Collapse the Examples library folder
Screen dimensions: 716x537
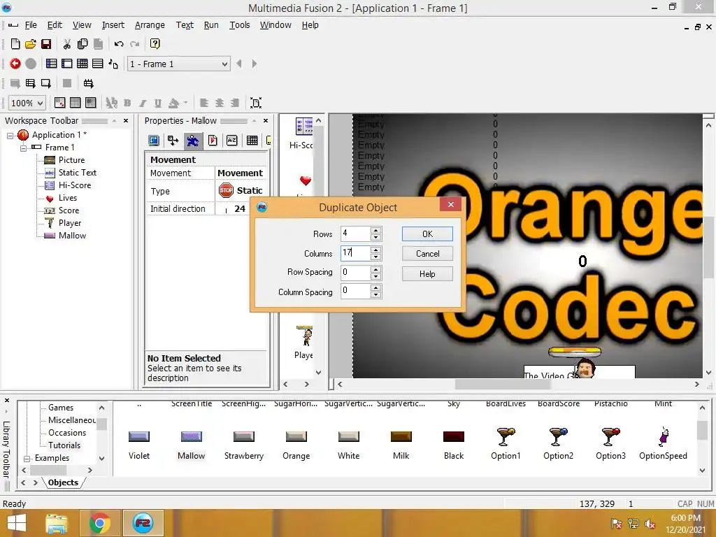(27, 459)
